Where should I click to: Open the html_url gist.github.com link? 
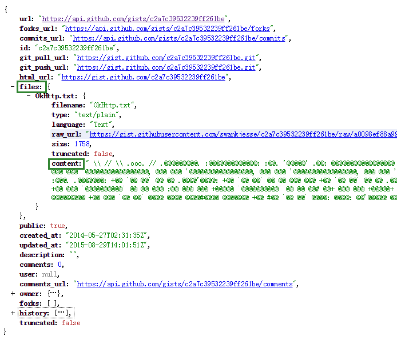[x=144, y=77]
